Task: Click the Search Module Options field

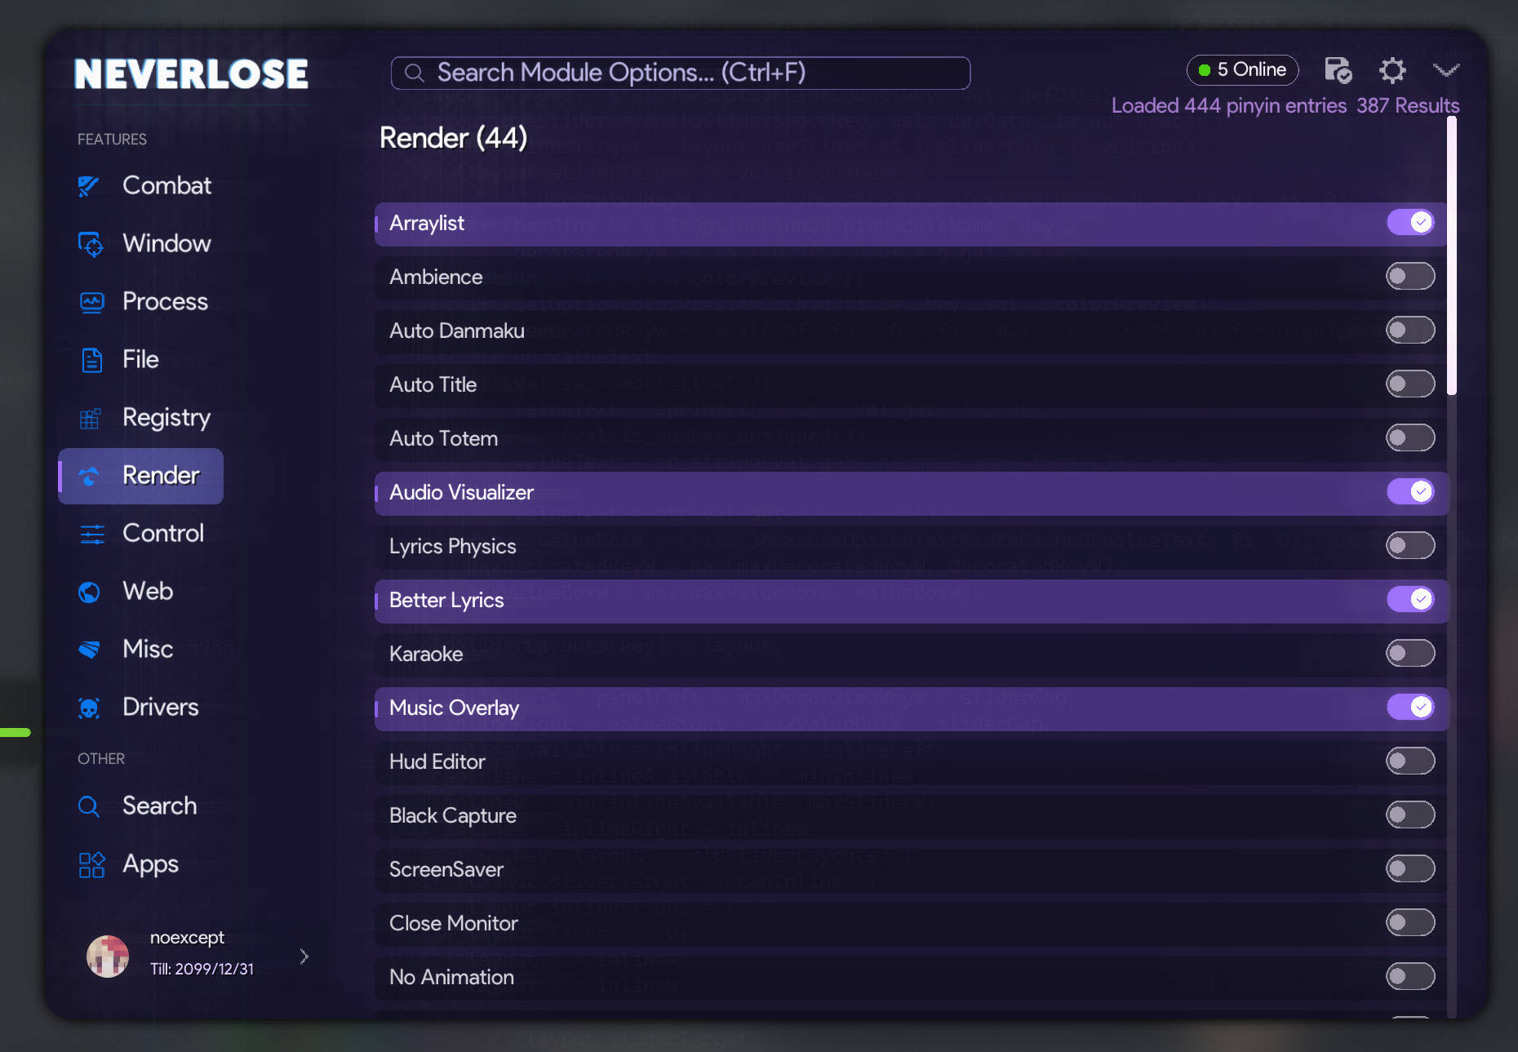Action: [681, 73]
